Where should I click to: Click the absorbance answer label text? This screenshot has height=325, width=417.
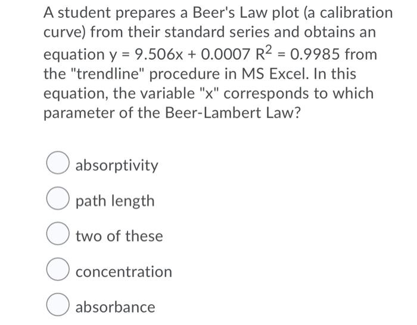pyautogui.click(x=115, y=307)
